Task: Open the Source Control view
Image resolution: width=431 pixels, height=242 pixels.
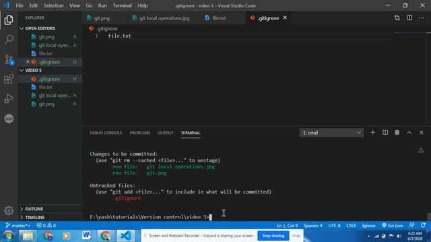Action: [x=9, y=59]
